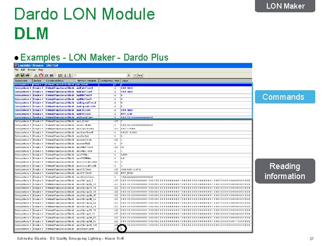Screen dimensions: 329x246
Task: Click the Subsystem column header
Action: [x=23, y=81]
